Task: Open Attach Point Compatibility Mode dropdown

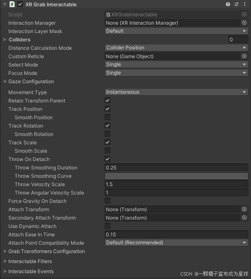Action: (x=176, y=243)
